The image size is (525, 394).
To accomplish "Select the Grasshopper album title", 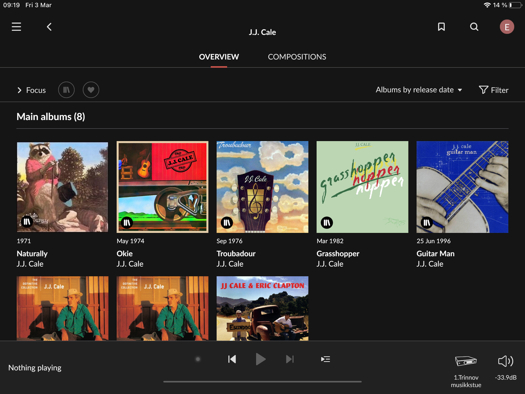I will pyautogui.click(x=338, y=254).
